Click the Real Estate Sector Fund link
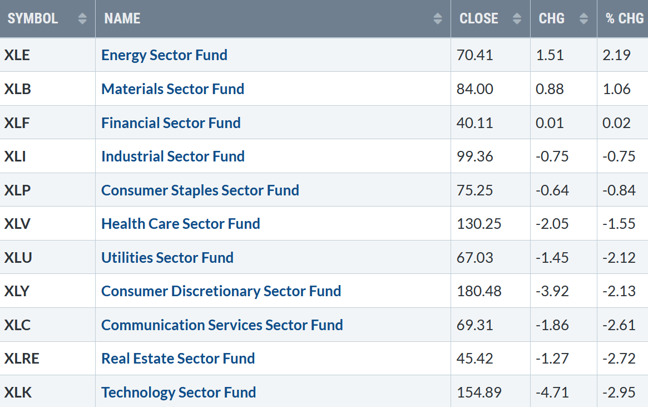Image resolution: width=648 pixels, height=407 pixels. pos(178,359)
